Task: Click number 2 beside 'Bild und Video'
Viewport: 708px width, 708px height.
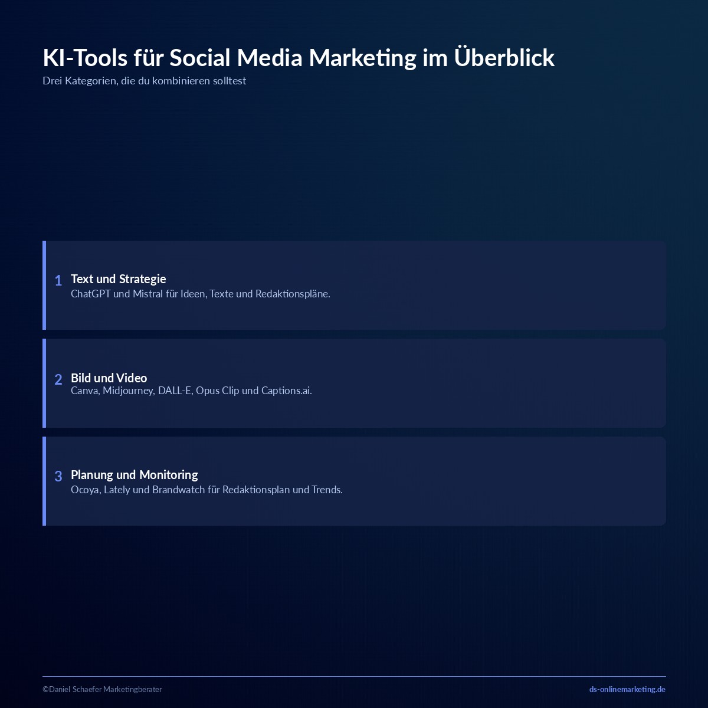Action: pos(58,380)
